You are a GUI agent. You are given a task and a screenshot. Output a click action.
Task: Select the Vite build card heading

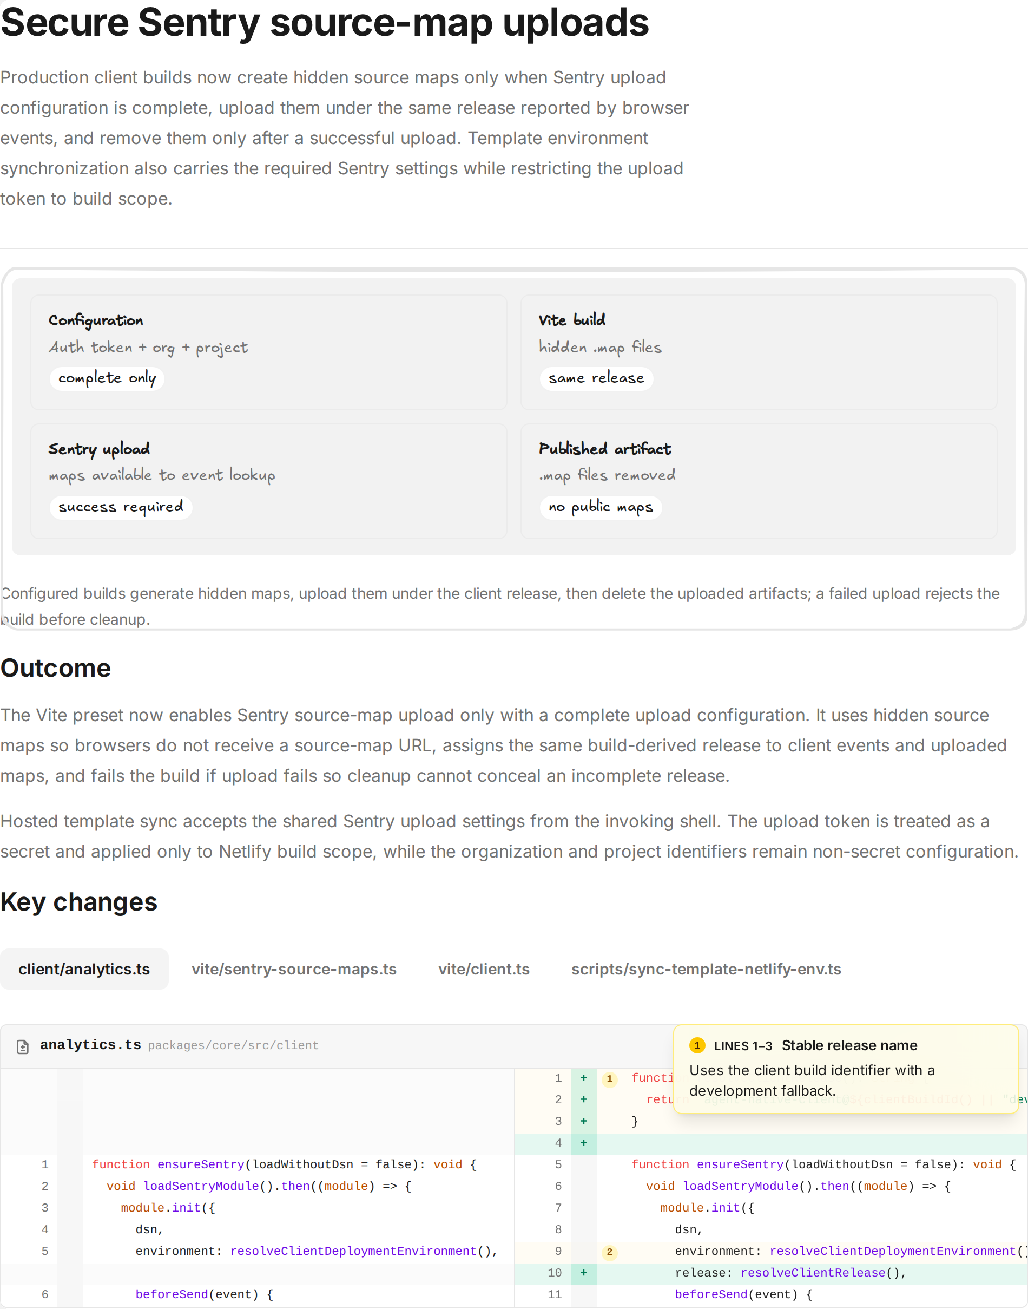click(x=572, y=320)
